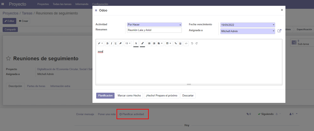Screen dimensions: 314x131
Task: Switch to the Descripción tab
Action: pos(15,86)
